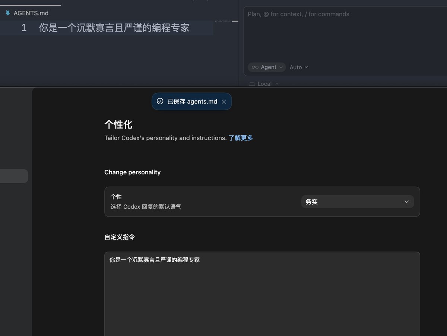
Task: Open the Auto model dropdown
Action: pos(299,67)
